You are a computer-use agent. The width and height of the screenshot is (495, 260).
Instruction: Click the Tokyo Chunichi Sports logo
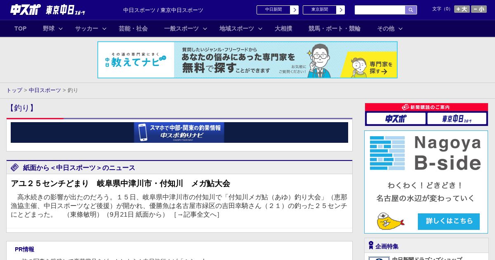click(65, 10)
